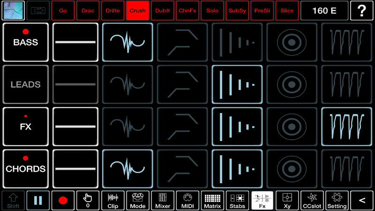Select the PreSli preset
Viewport: 375px width, 211px height.
(262, 10)
